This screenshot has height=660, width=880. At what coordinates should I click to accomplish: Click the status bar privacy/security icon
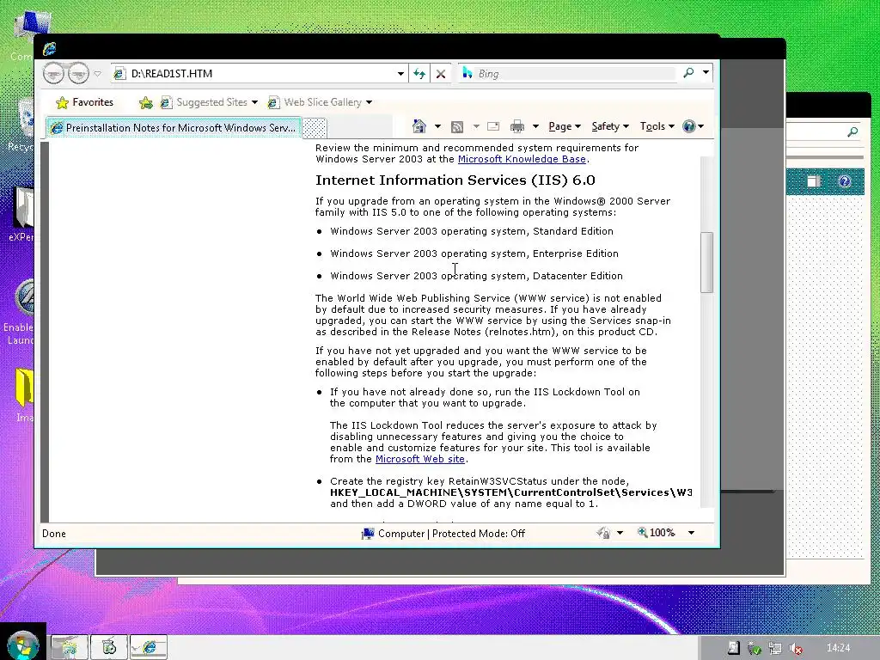click(x=603, y=533)
